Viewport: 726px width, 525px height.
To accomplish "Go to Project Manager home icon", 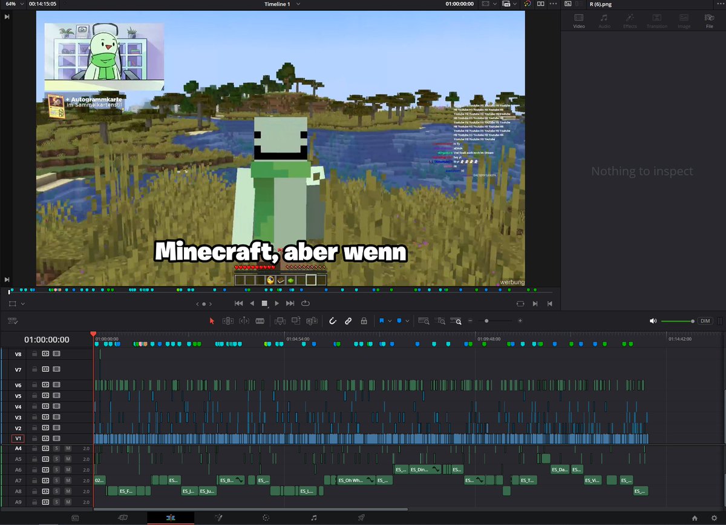I will [x=695, y=518].
